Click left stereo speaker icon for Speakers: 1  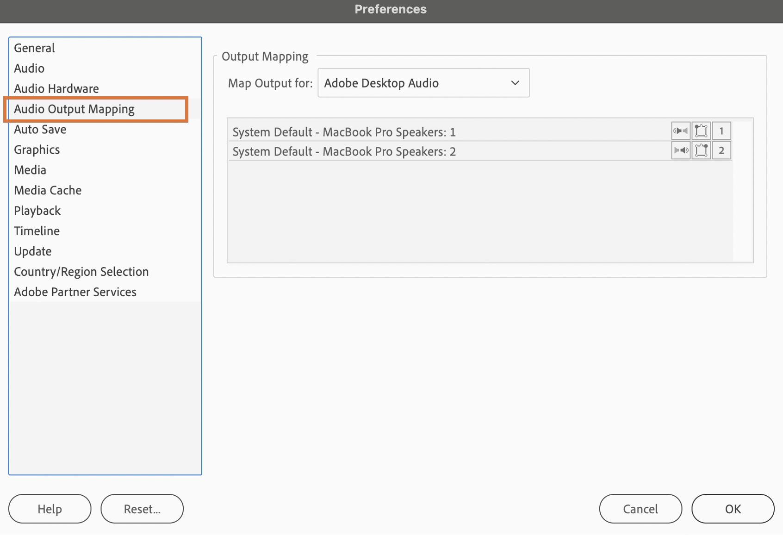(680, 131)
